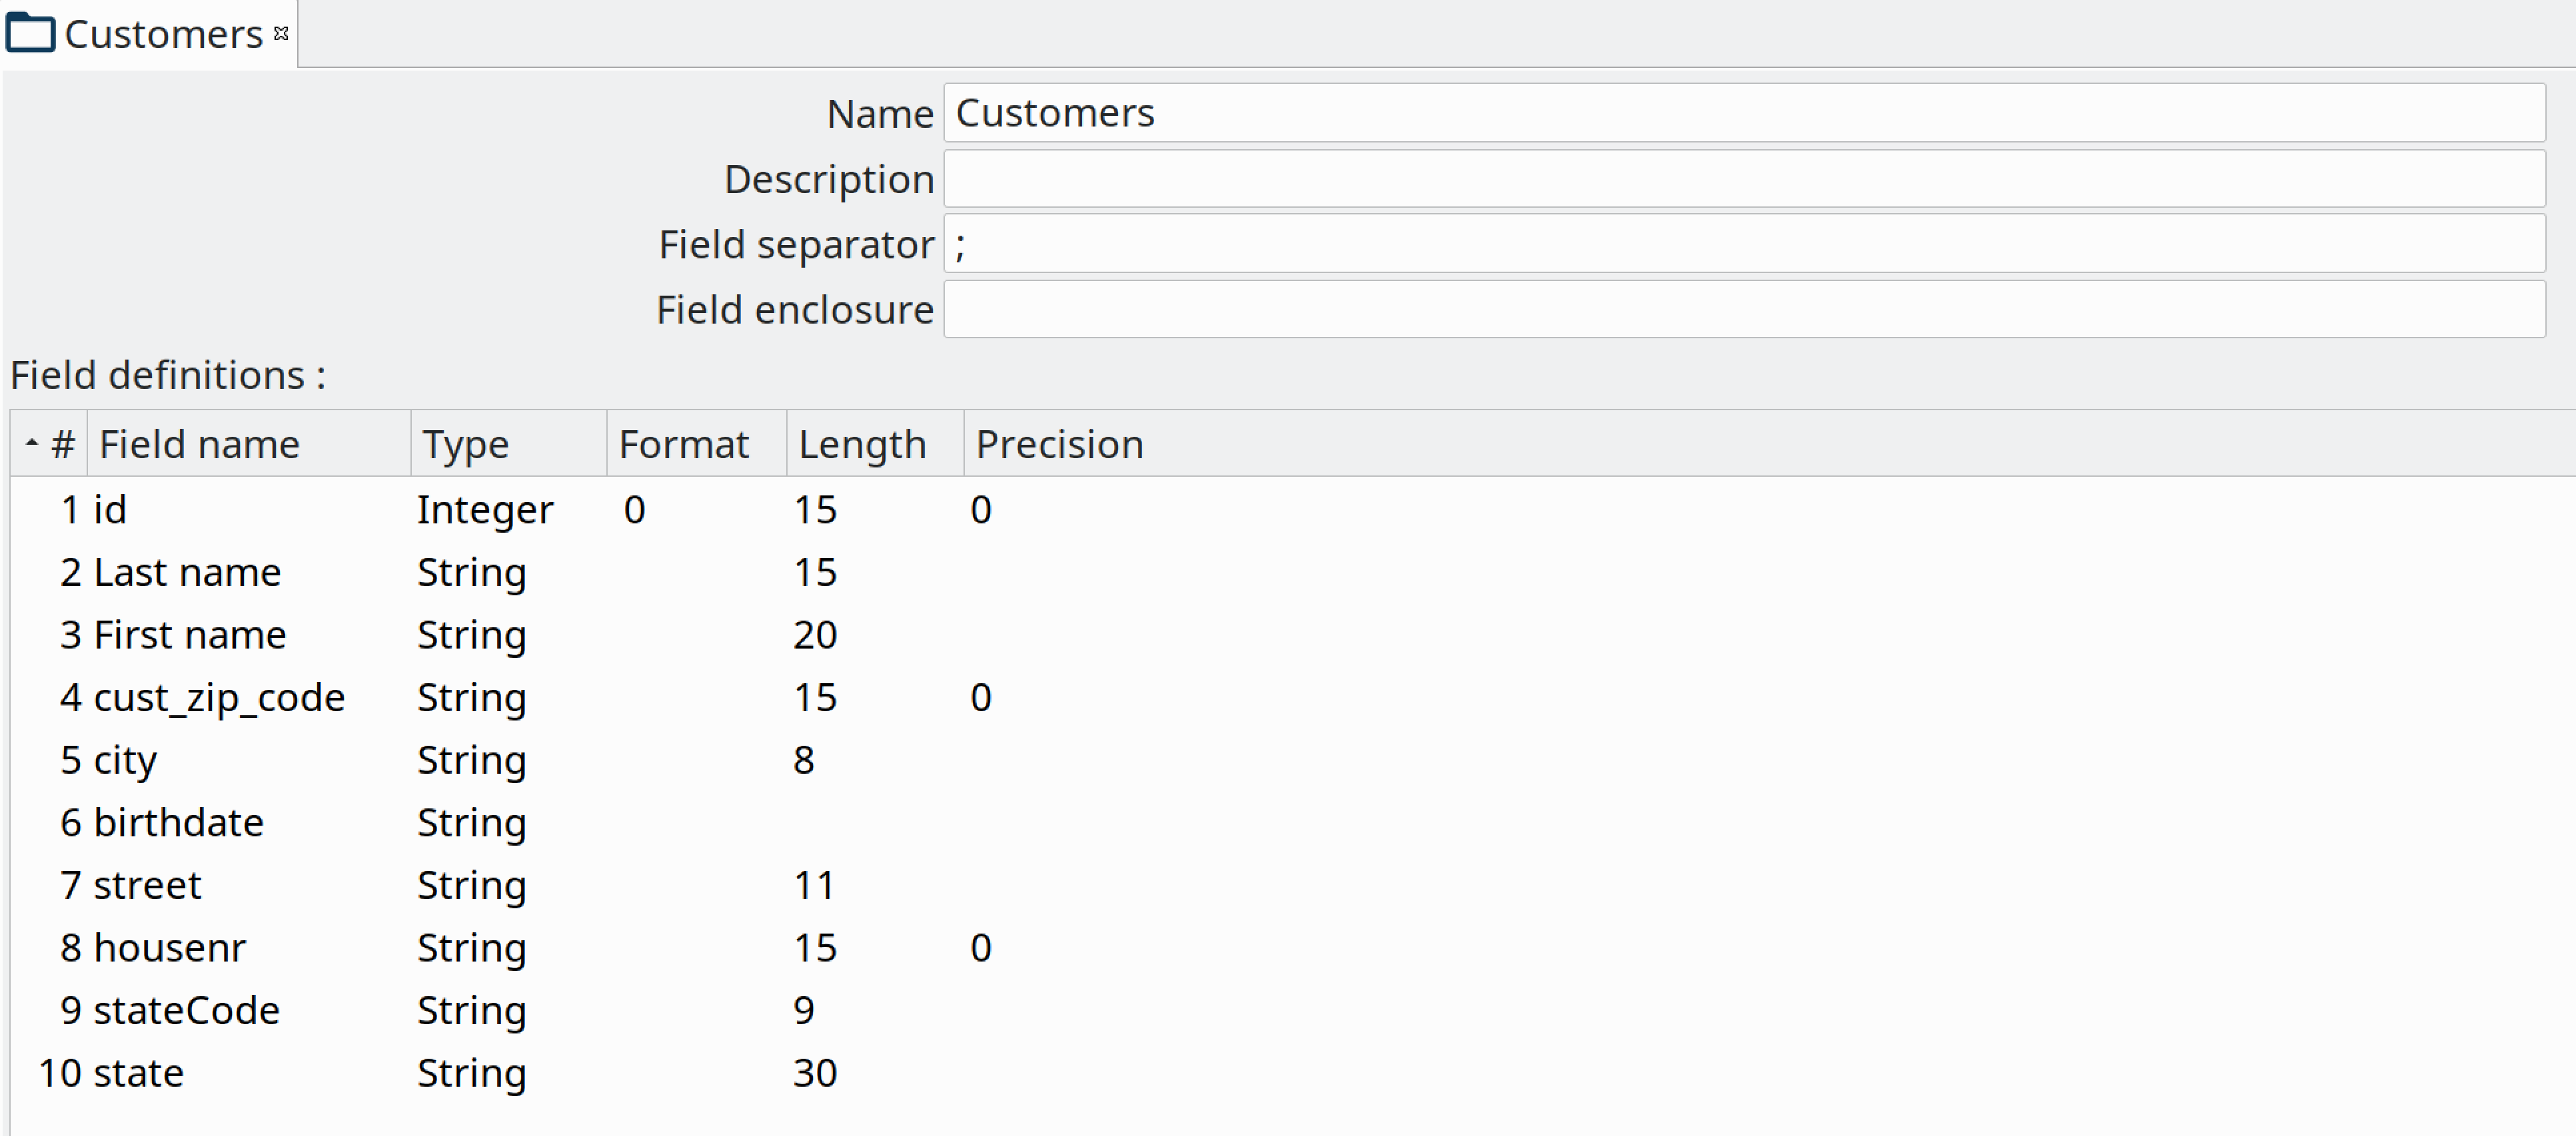The height and width of the screenshot is (1136, 2576).
Task: Click the Length value 30 for state
Action: (815, 1073)
